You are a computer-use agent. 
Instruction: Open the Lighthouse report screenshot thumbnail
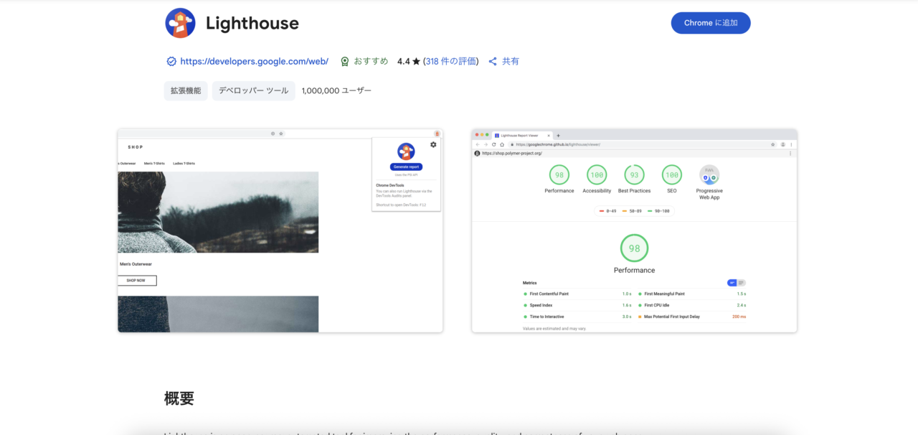(x=635, y=230)
